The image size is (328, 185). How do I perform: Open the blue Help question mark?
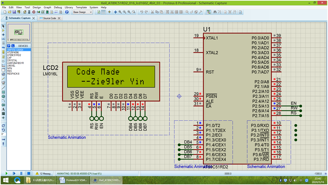tap(67, 12)
